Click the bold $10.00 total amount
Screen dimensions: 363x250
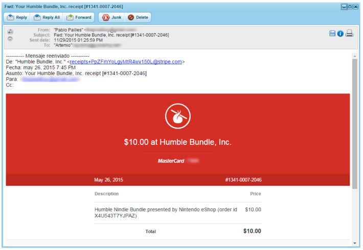click(252, 231)
